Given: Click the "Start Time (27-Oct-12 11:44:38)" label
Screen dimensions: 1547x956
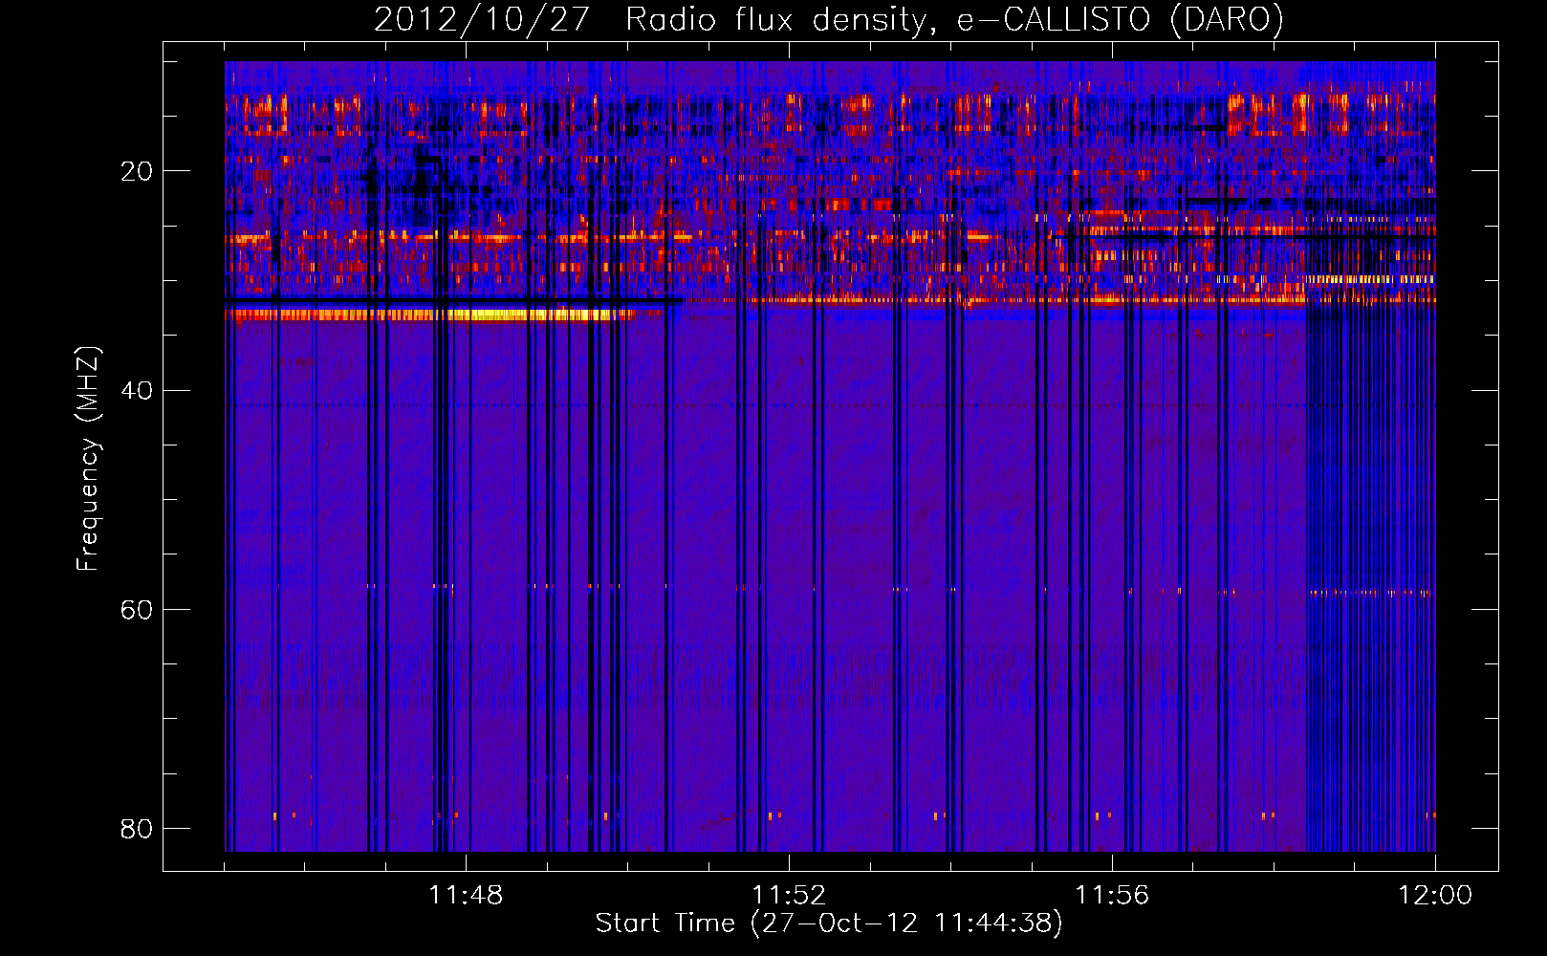Looking at the screenshot, I should 829,923.
